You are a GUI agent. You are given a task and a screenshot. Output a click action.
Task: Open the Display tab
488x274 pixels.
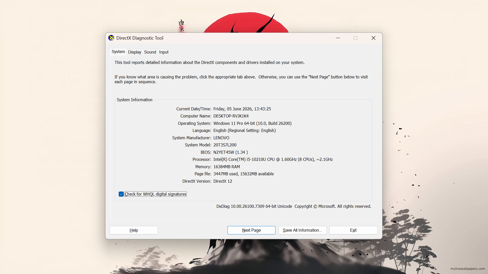pyautogui.click(x=134, y=52)
